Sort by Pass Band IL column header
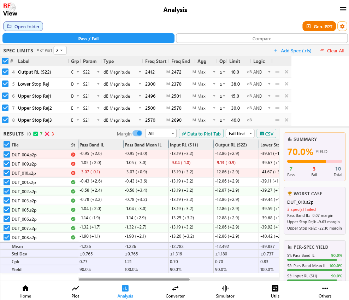The height and width of the screenshot is (300, 349). (x=92, y=145)
